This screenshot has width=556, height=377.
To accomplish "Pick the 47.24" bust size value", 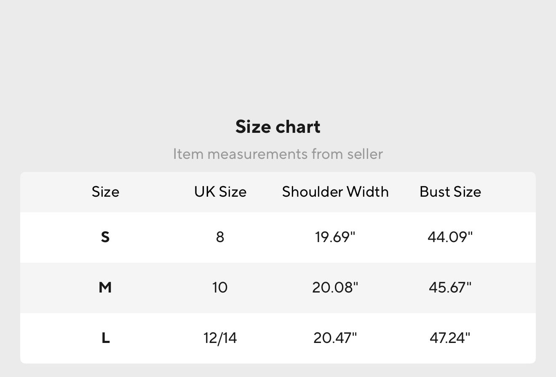I will pyautogui.click(x=450, y=338).
